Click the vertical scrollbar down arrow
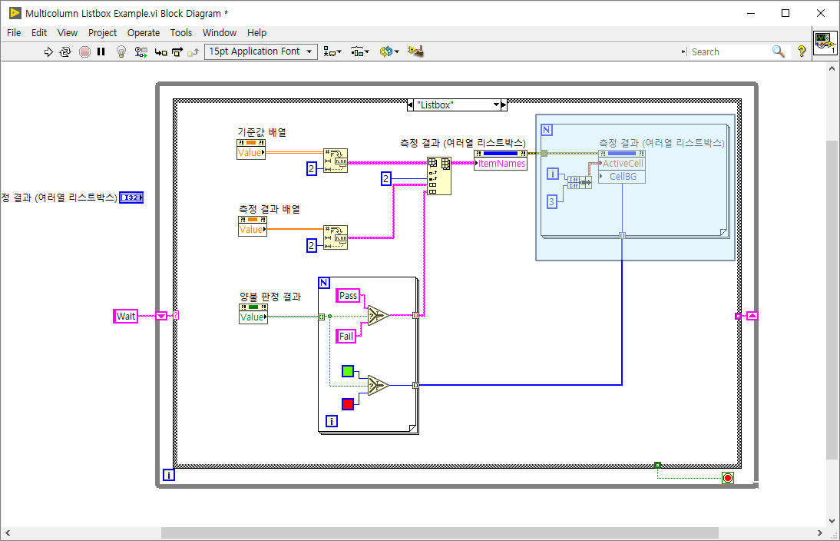Image resolution: width=840 pixels, height=541 pixels. click(x=832, y=520)
